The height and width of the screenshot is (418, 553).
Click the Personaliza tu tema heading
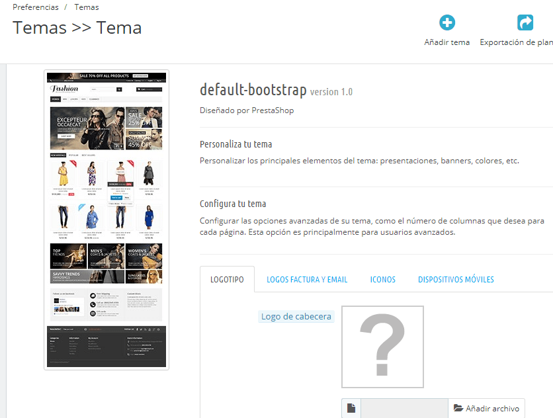coord(236,144)
